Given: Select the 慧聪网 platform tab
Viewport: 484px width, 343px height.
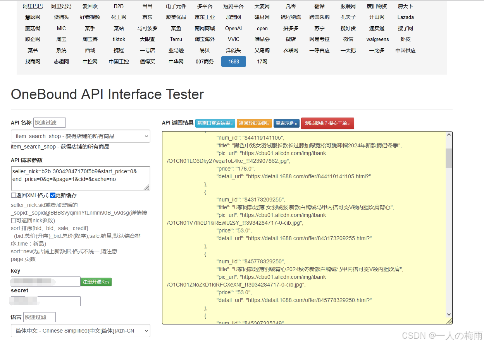Looking at the screenshot, I should click(x=33, y=17).
